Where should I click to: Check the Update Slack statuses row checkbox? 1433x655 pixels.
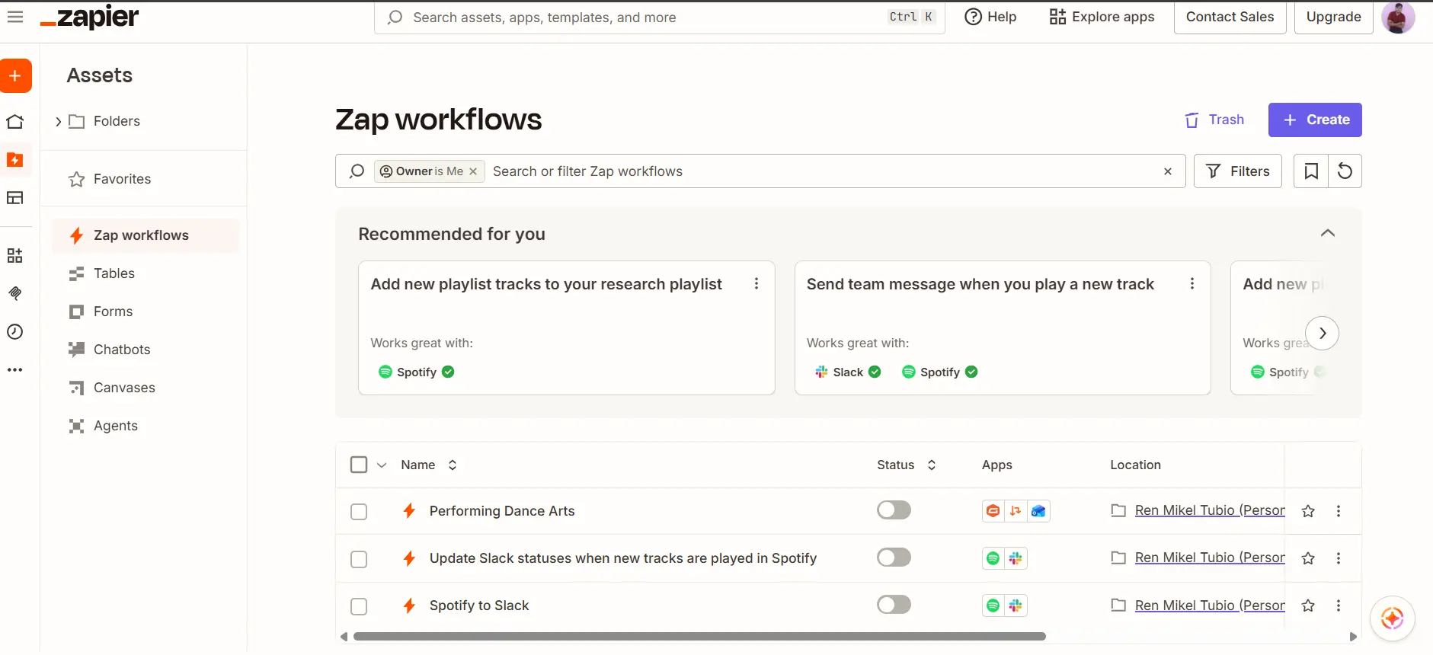(x=359, y=559)
